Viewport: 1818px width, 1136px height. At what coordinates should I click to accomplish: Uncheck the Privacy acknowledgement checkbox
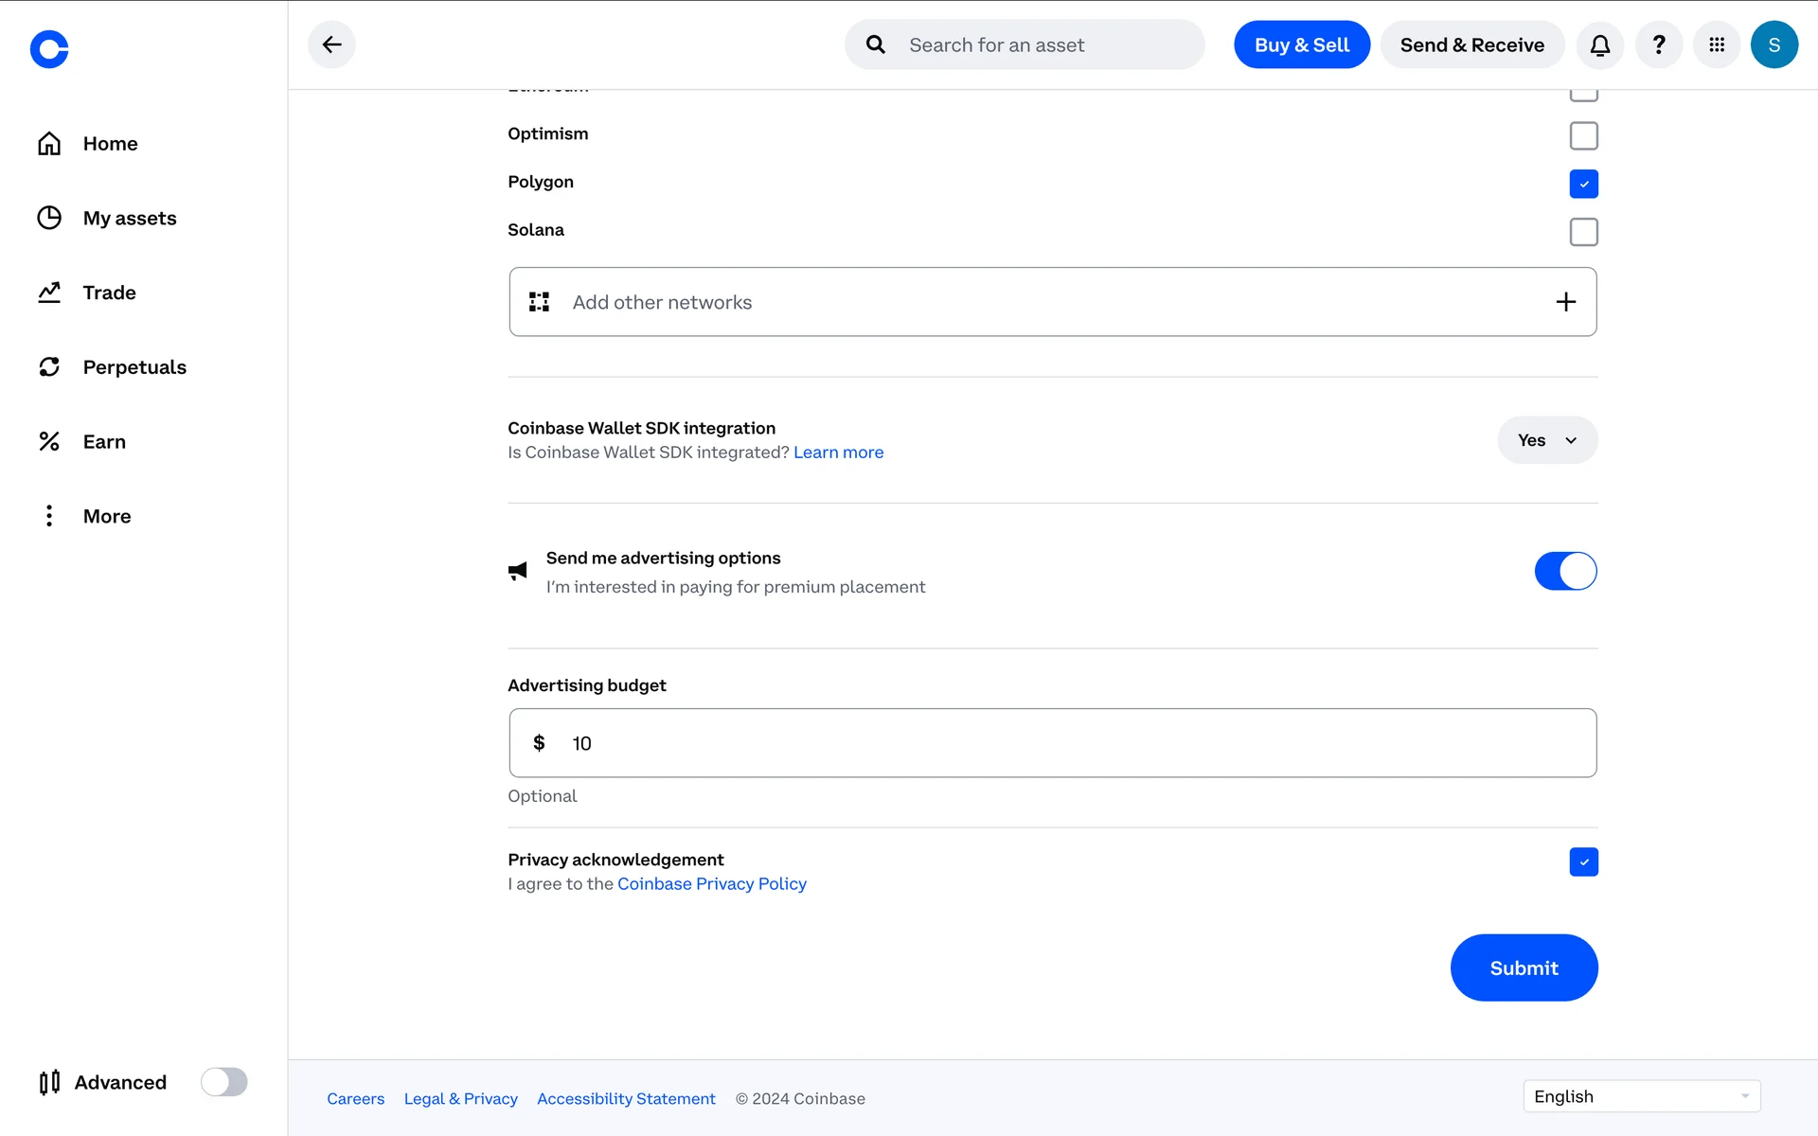(1583, 861)
